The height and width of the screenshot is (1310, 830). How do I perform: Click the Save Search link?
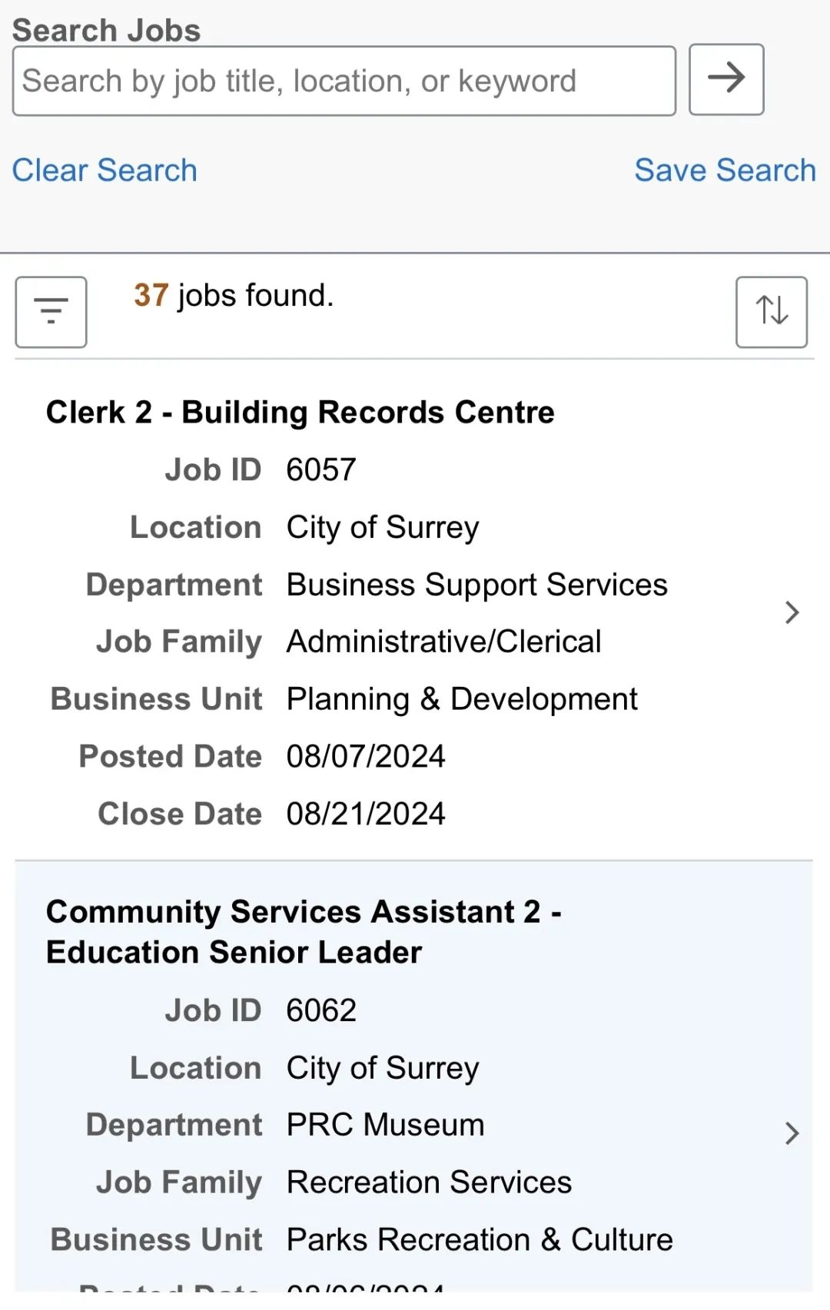pos(725,170)
